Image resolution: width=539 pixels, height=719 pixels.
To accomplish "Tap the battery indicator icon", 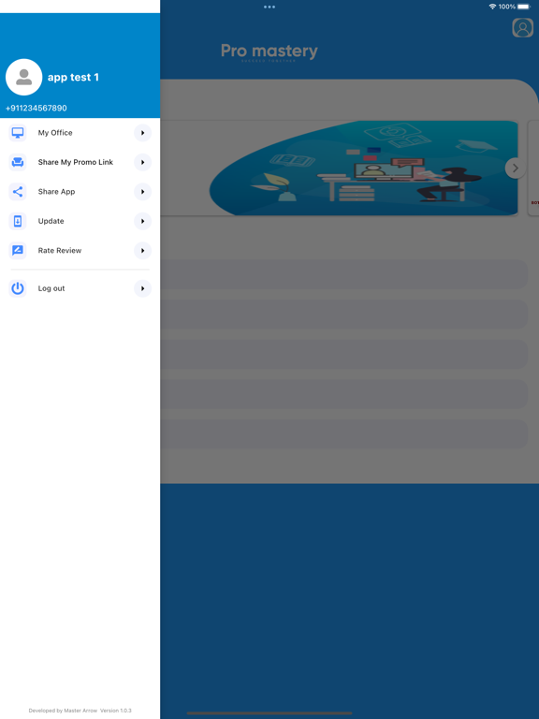I will (x=524, y=7).
